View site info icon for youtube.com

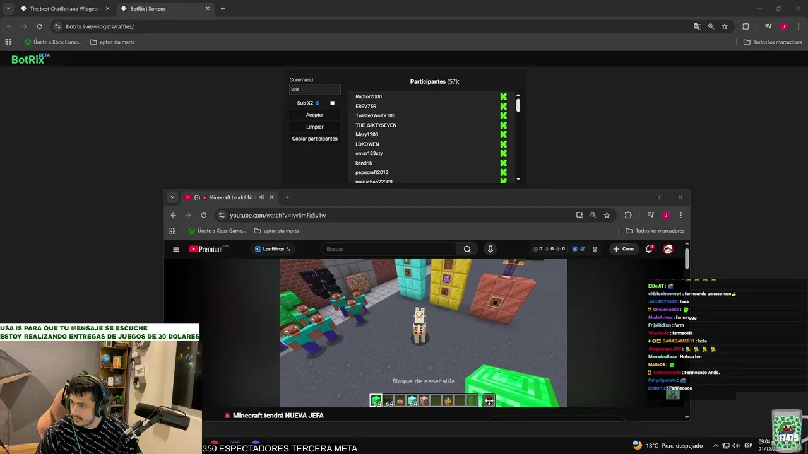(221, 215)
